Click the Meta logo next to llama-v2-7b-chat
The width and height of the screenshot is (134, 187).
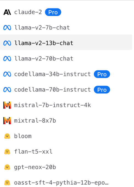point(7,28)
